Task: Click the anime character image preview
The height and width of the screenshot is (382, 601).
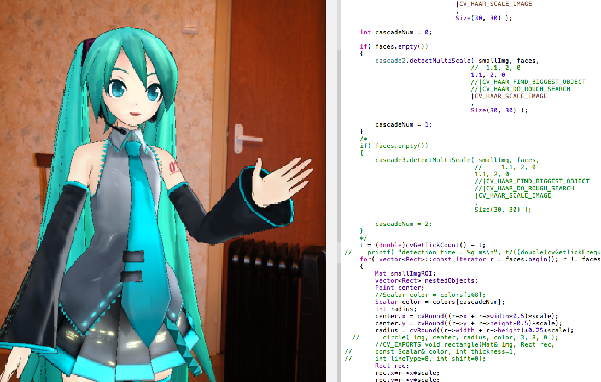Action: [163, 191]
